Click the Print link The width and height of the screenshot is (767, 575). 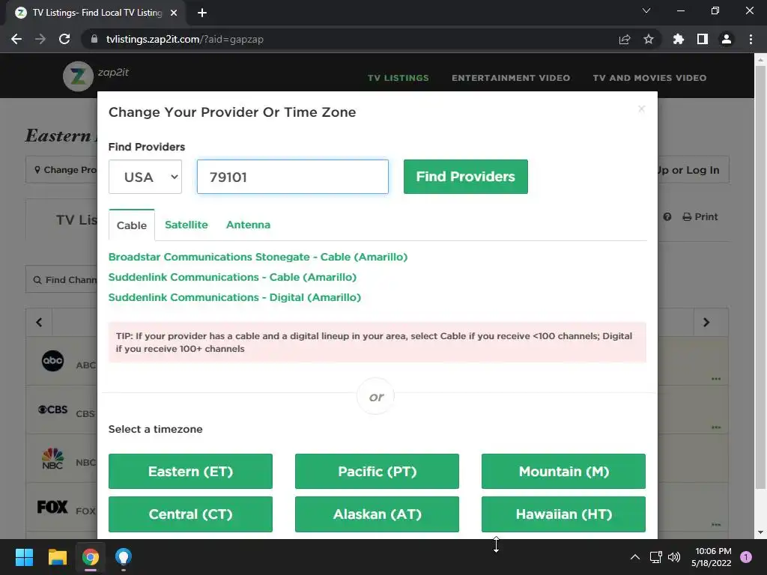[x=700, y=216]
